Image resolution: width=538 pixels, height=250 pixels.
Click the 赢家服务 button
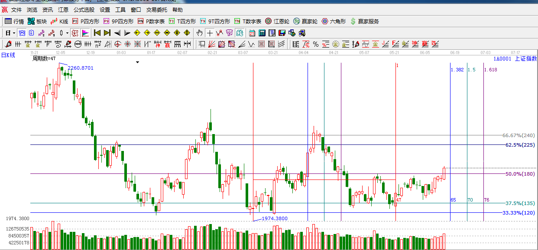364,21
